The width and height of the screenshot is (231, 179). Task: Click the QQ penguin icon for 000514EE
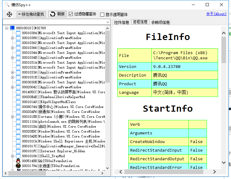click(x=18, y=161)
